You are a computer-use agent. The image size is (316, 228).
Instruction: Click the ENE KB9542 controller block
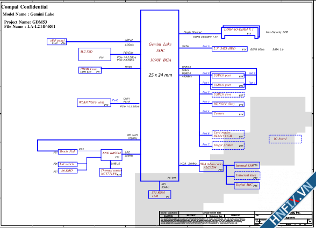[111, 155]
